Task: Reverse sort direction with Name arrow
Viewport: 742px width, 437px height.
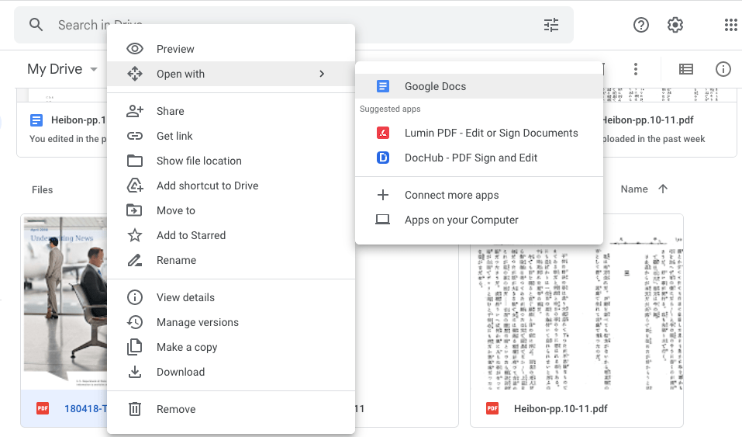Action: (x=663, y=189)
